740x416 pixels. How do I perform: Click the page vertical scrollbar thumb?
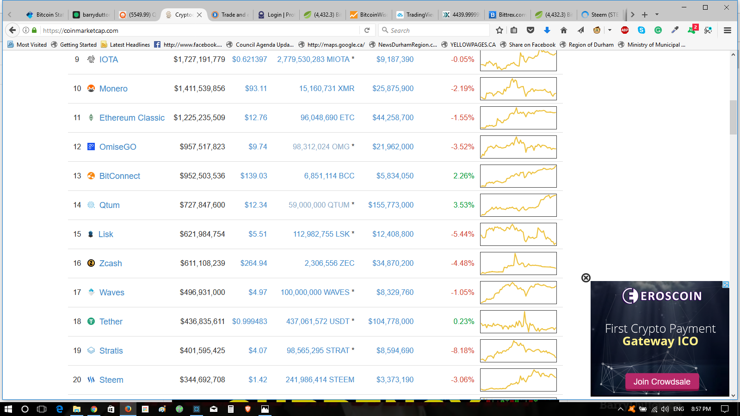(x=733, y=117)
